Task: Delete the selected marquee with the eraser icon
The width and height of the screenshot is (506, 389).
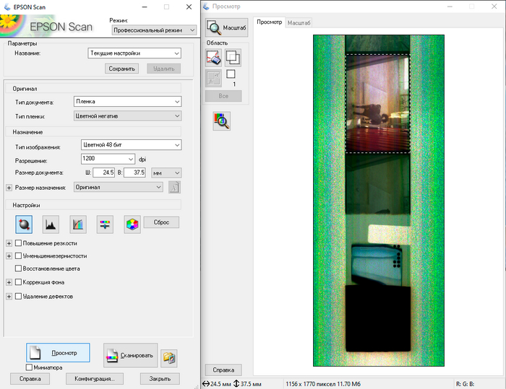Action: [214, 59]
